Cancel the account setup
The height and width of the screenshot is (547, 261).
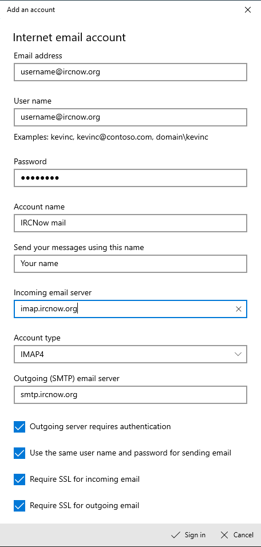point(238,535)
